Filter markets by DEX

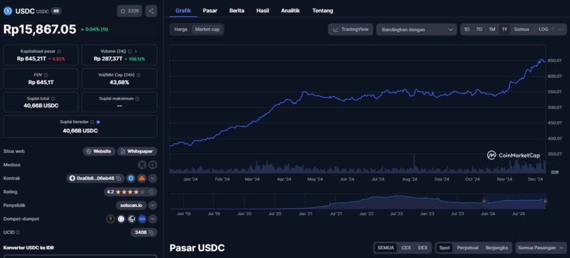(423, 248)
